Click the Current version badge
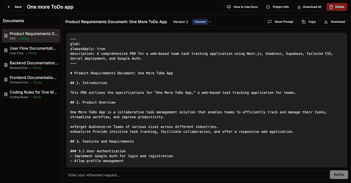 pyautogui.click(x=200, y=22)
